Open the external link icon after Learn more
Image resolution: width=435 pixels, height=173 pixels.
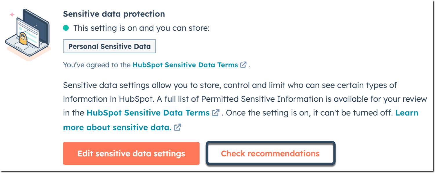coord(177,127)
